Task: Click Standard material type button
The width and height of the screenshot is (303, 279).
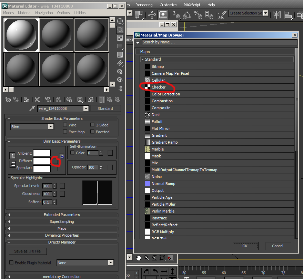Action: tap(105, 108)
